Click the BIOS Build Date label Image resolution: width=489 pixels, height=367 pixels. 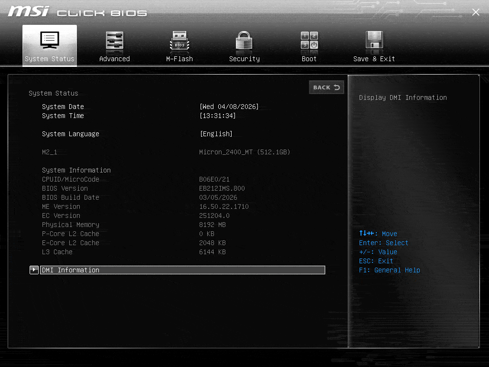click(71, 197)
